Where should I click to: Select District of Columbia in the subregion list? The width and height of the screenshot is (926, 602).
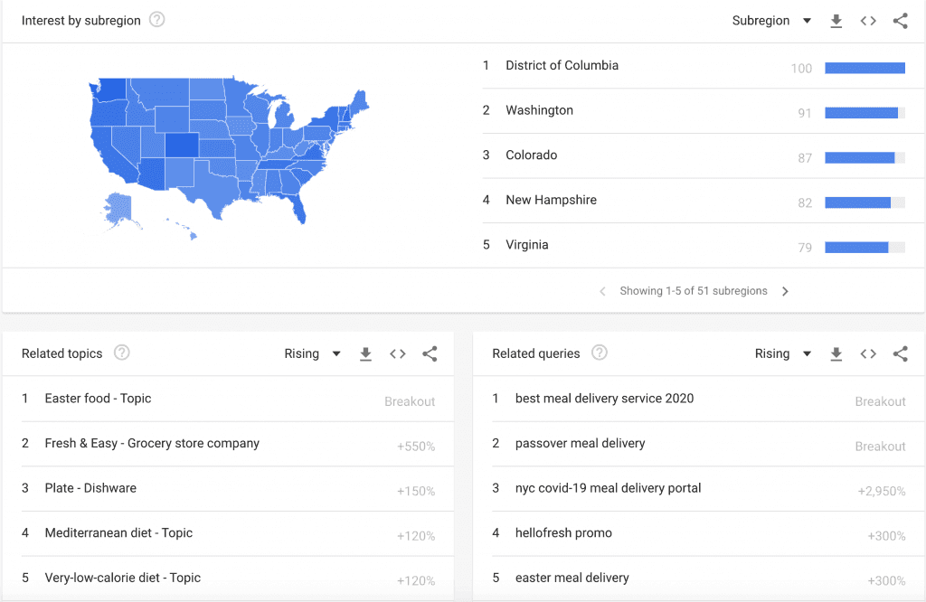point(562,65)
